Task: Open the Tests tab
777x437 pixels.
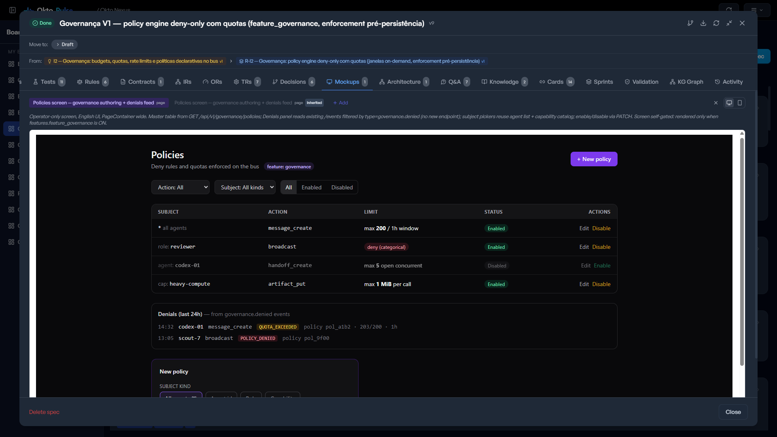Action: [49, 82]
